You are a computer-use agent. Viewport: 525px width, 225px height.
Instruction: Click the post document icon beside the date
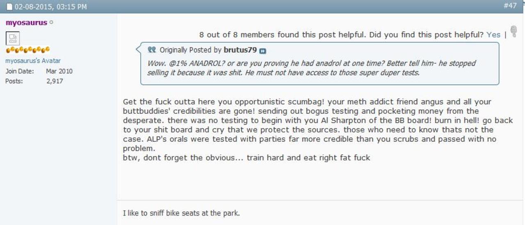9,7
